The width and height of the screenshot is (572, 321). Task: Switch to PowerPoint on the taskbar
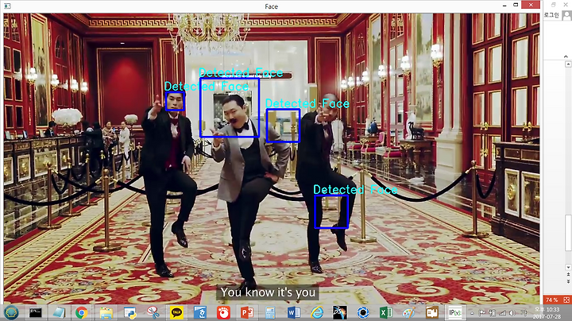pos(247,312)
